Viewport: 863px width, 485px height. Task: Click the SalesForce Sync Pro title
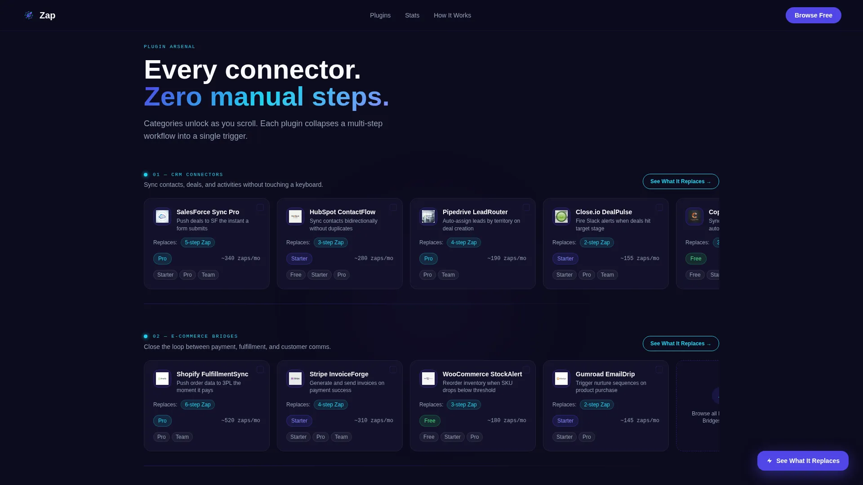[x=208, y=212]
